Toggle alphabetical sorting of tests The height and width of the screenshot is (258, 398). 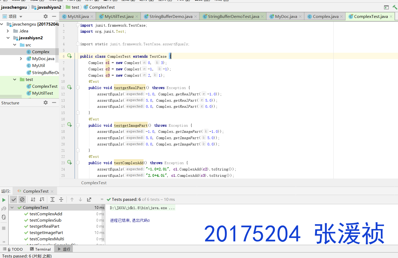click(x=33, y=199)
